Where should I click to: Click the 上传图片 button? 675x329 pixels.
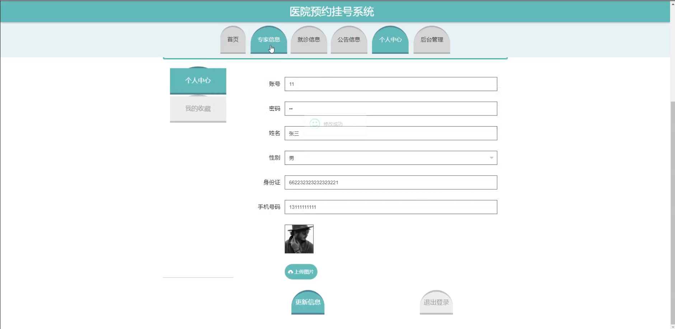301,272
